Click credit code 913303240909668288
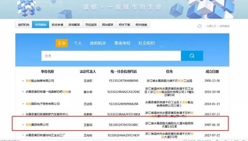The image size is (248, 141). coord(123,104)
